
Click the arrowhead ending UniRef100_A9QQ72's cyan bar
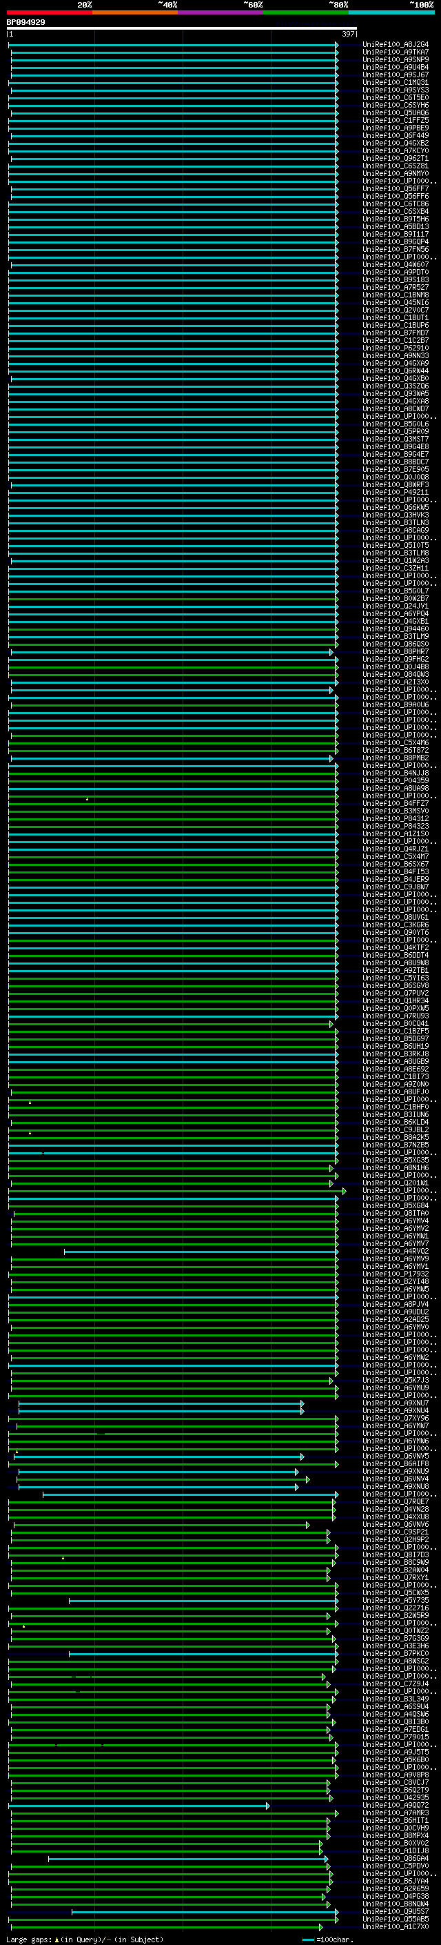267,1806
